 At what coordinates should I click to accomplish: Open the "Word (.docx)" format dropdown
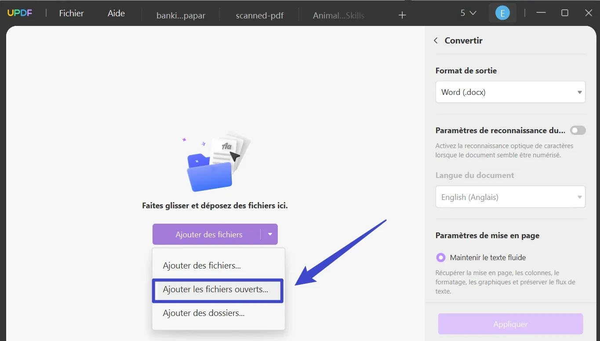509,92
